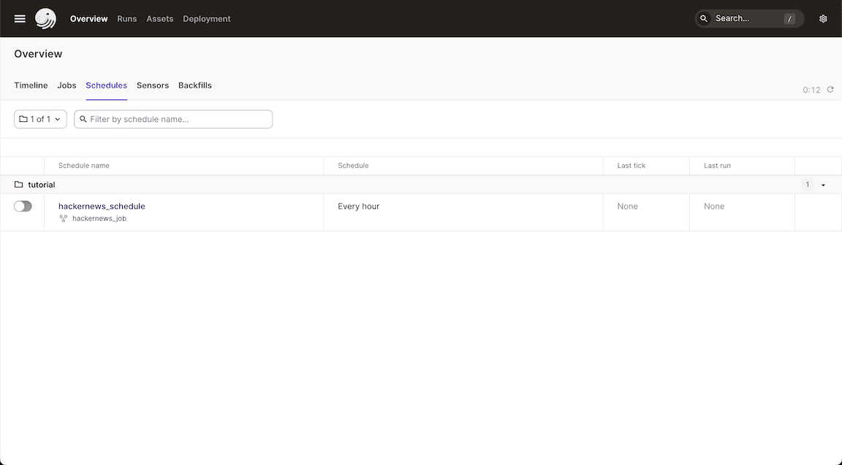The height and width of the screenshot is (465, 842).
Task: Open the Backfills tab
Action: (194, 85)
